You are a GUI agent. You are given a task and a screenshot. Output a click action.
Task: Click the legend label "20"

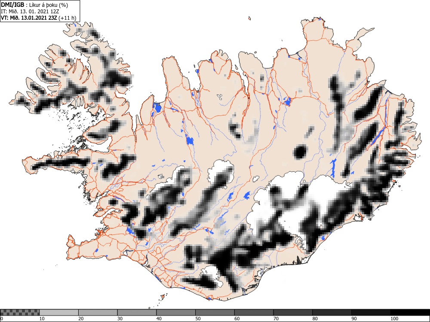point(81,319)
